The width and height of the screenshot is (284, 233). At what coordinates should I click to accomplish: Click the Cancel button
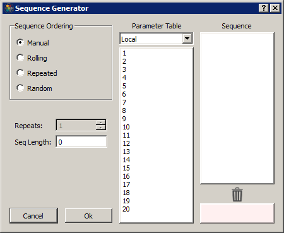tap(33, 216)
